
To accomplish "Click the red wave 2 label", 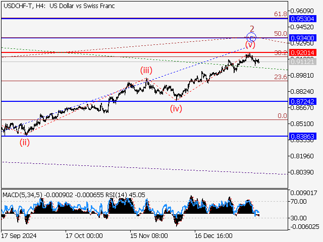I will click(x=251, y=28).
